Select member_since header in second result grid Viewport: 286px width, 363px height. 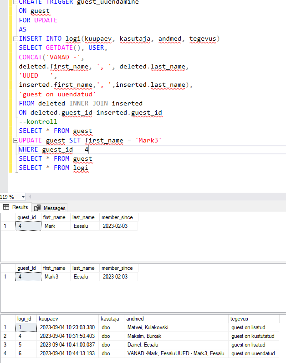tap(119, 268)
